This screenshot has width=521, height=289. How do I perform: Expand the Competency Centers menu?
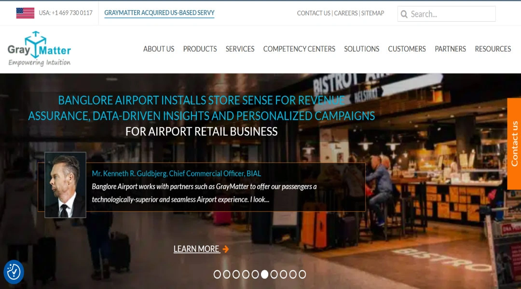click(299, 49)
